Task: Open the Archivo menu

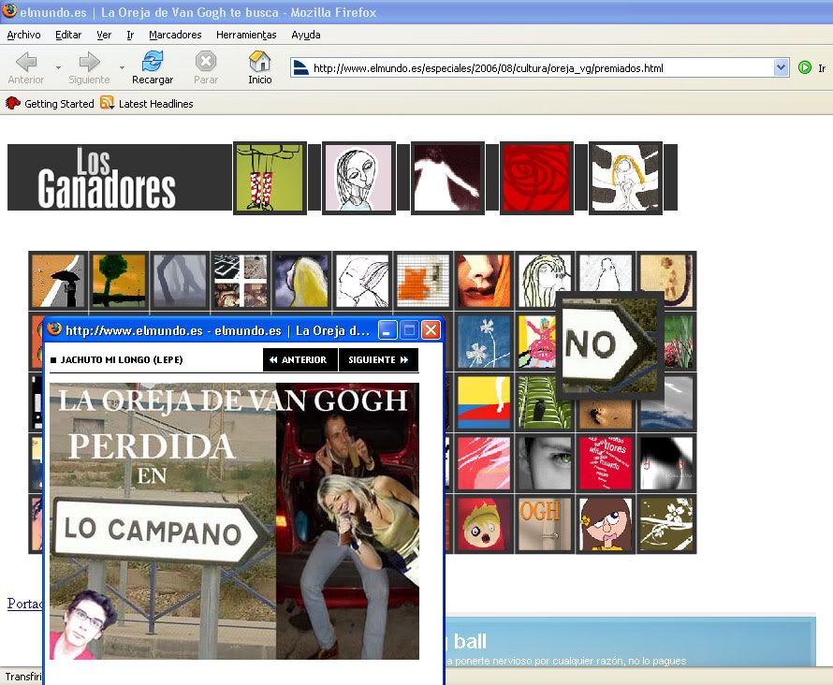Action: tap(24, 35)
